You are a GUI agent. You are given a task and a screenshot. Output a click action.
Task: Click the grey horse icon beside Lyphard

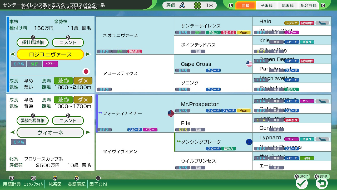tap(322, 139)
